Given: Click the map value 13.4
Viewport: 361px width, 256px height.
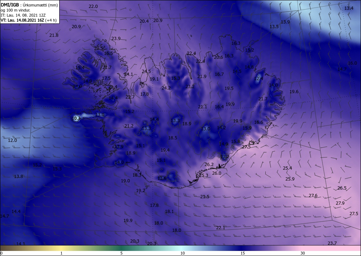Looking at the screenshot, I should pyautogui.click(x=349, y=8).
